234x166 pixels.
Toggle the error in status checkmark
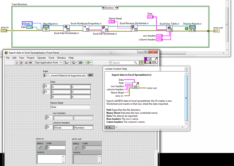(40, 147)
